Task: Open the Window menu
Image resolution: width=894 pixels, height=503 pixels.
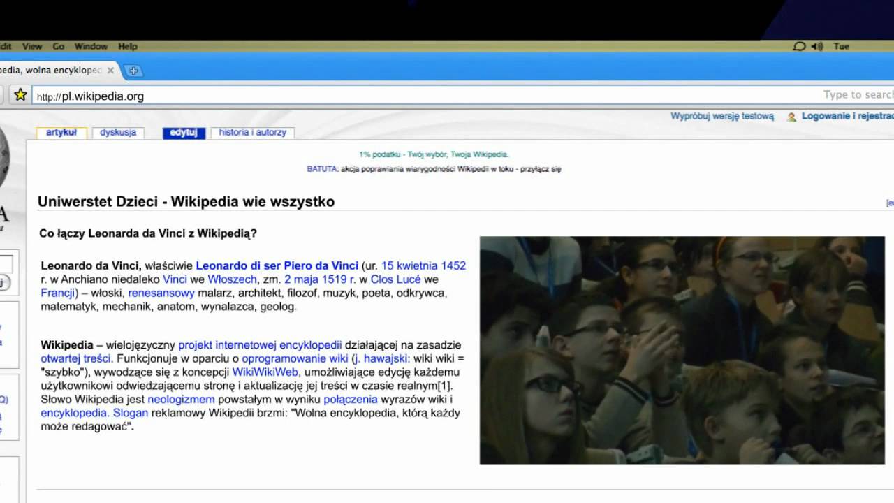Action: click(91, 46)
